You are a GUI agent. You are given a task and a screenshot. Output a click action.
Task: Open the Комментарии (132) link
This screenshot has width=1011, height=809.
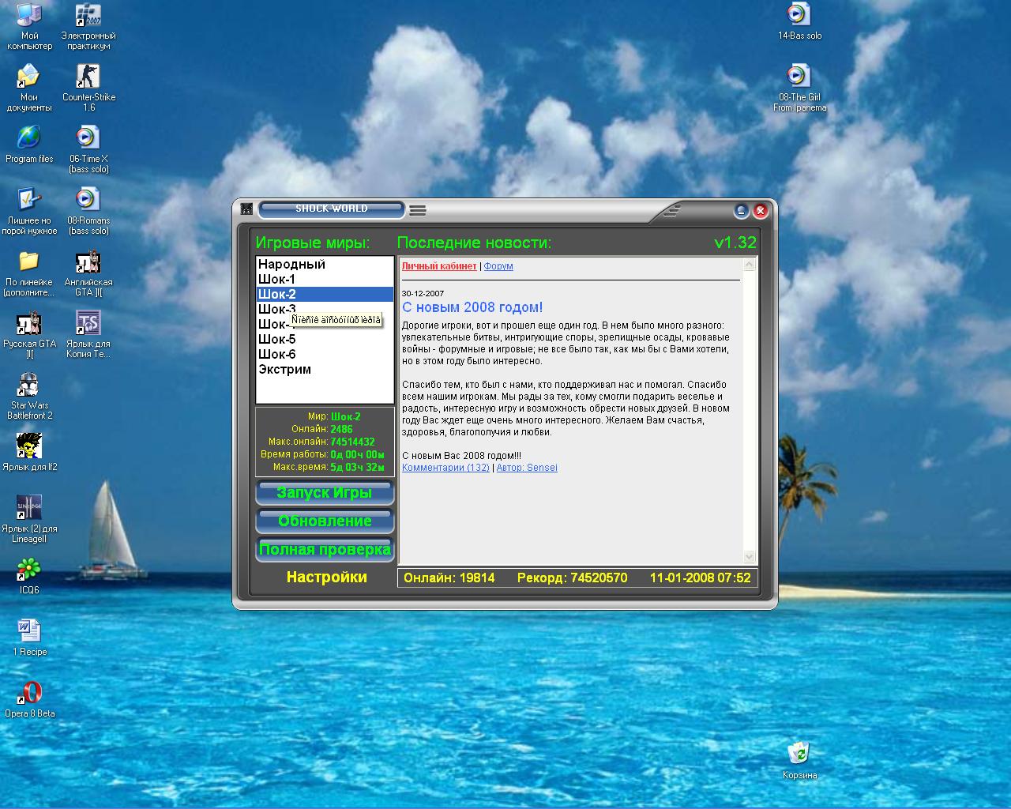coord(445,468)
